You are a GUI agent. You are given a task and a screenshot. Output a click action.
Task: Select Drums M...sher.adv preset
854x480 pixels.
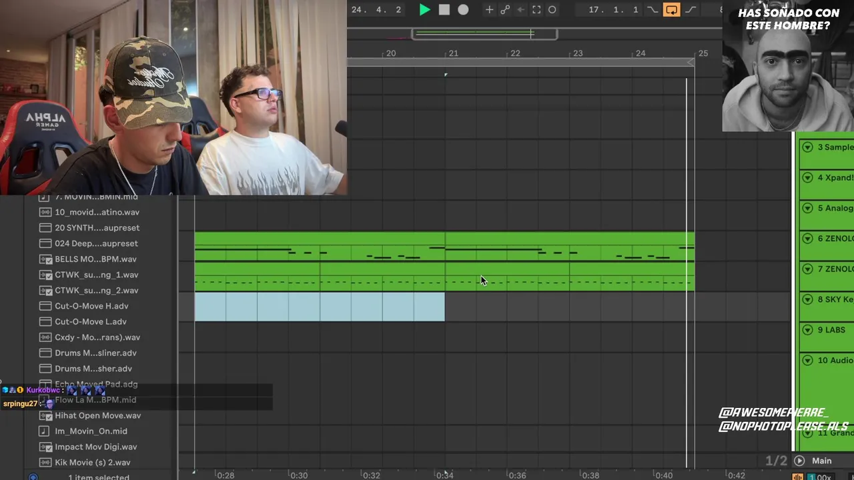coord(93,369)
